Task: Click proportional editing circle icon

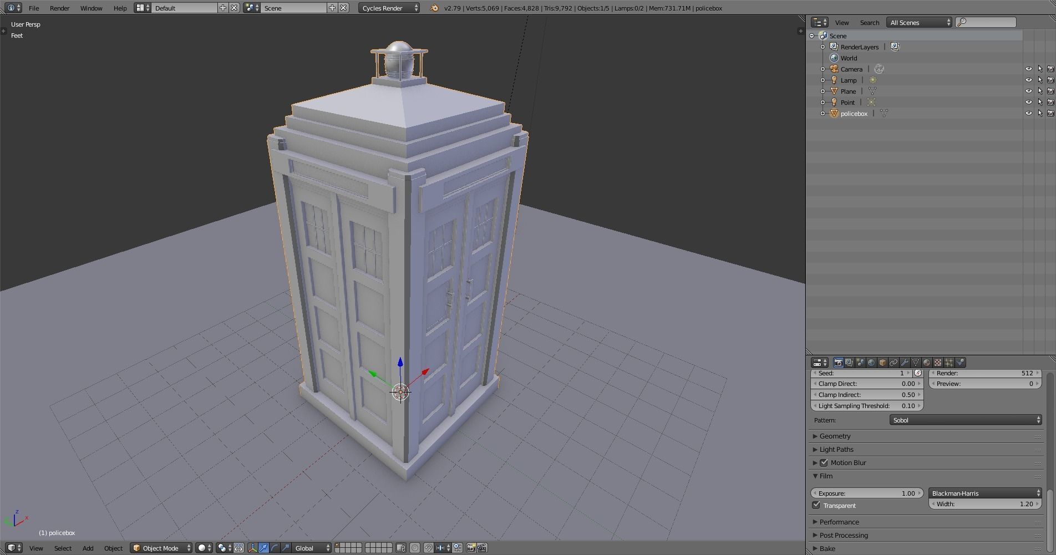Action: coord(414,548)
